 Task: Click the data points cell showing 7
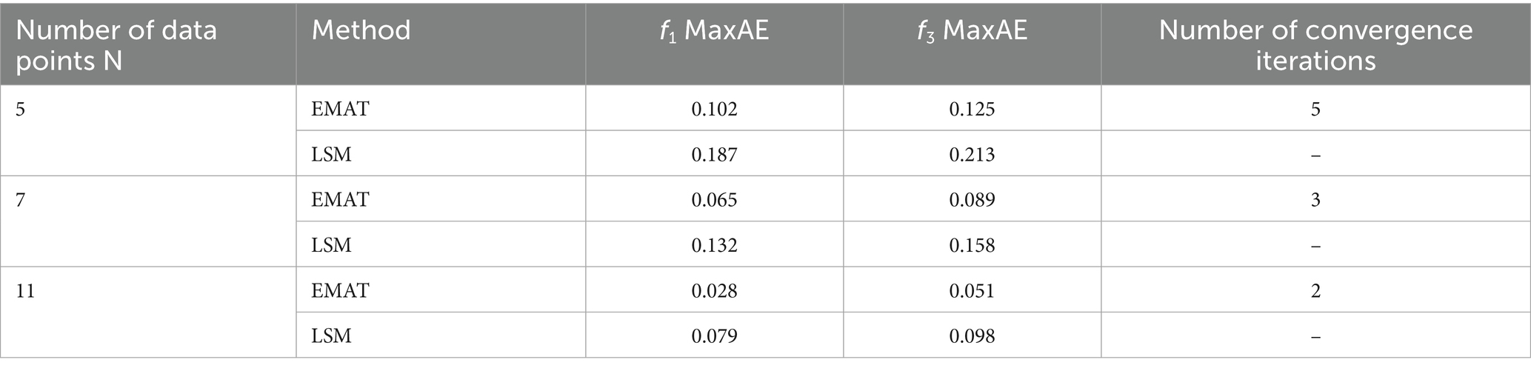(148, 221)
